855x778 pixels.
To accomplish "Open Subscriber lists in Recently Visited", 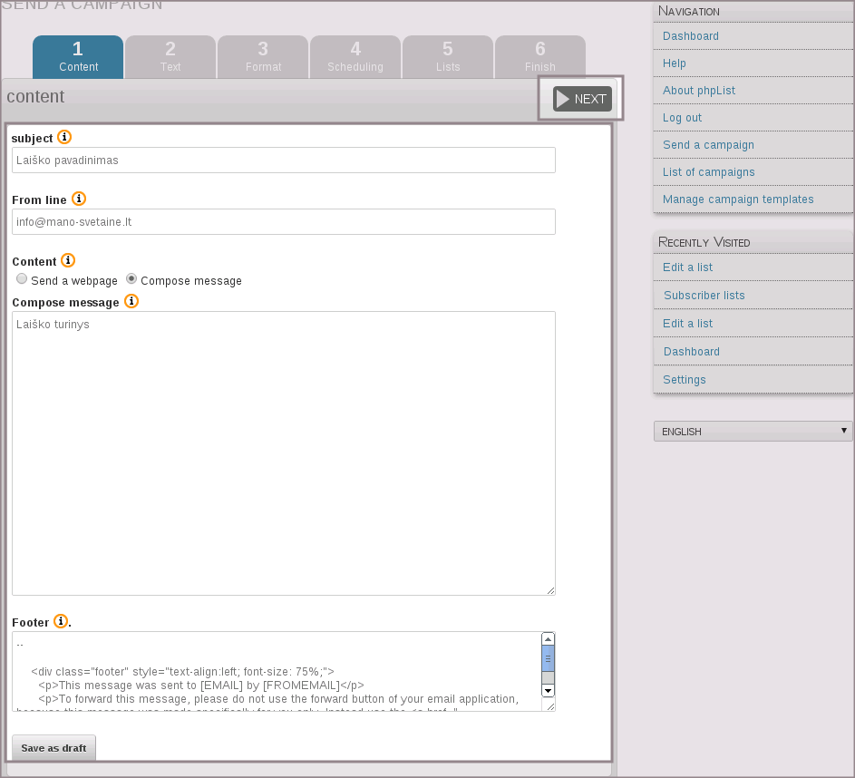I will [704, 296].
